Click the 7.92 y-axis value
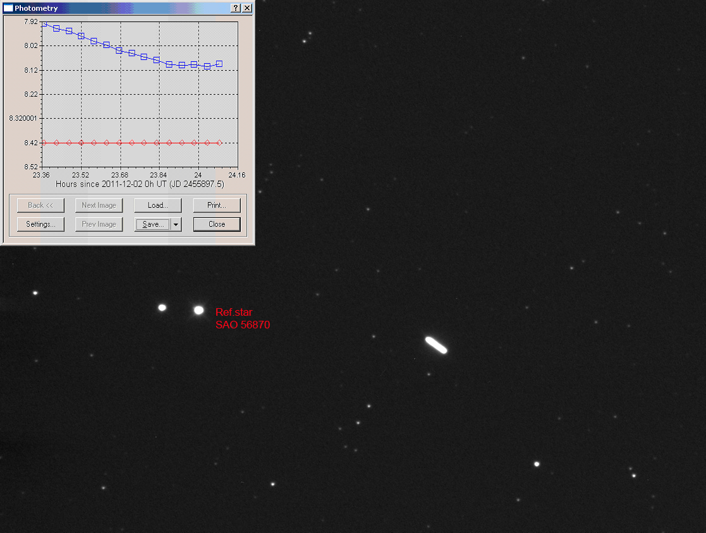Image resolution: width=706 pixels, height=533 pixels. click(x=31, y=21)
